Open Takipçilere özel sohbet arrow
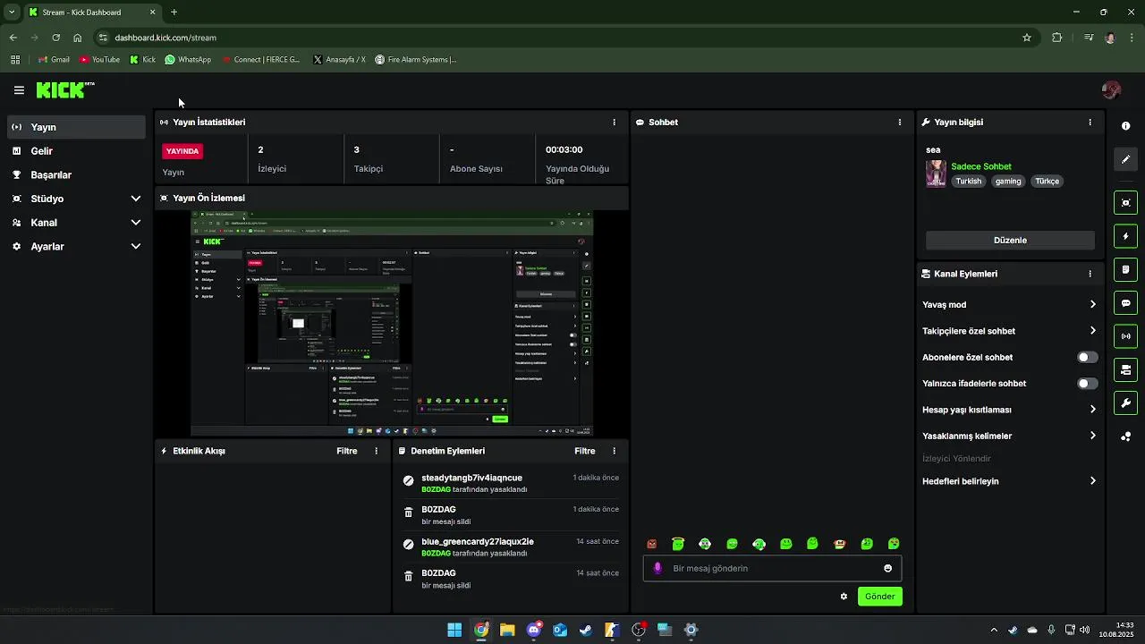 click(1092, 331)
